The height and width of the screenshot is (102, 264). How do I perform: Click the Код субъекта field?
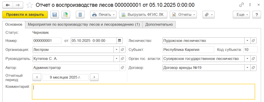pyautogui.click(x=251, y=50)
